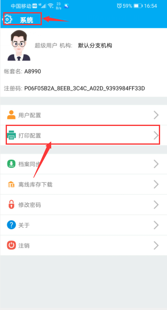Tap the 默认分支机构 organization label
Screen dimensions: 167x310
95,46
